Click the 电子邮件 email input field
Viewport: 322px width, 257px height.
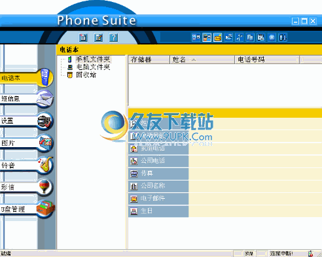255,199
